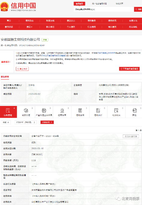
Task: Click the 重要提示 red label
Action: [x=6, y=62]
